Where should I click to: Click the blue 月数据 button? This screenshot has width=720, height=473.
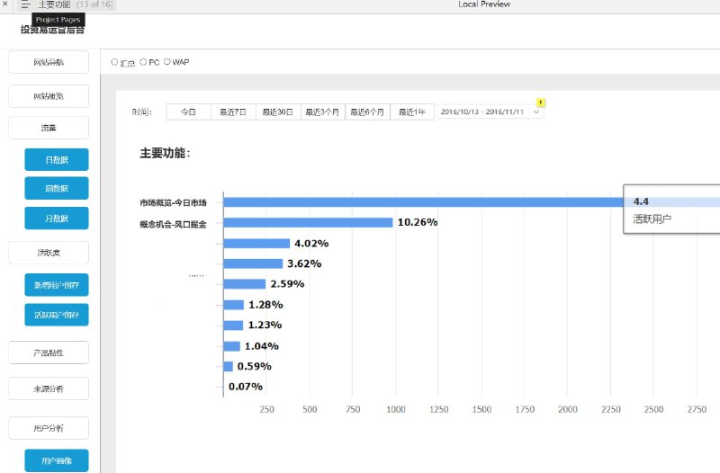[x=57, y=219]
